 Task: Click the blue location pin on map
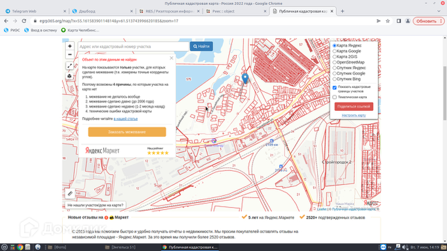(x=245, y=78)
